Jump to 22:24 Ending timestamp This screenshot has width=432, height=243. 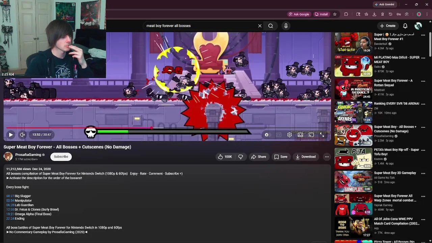[x=10, y=219]
